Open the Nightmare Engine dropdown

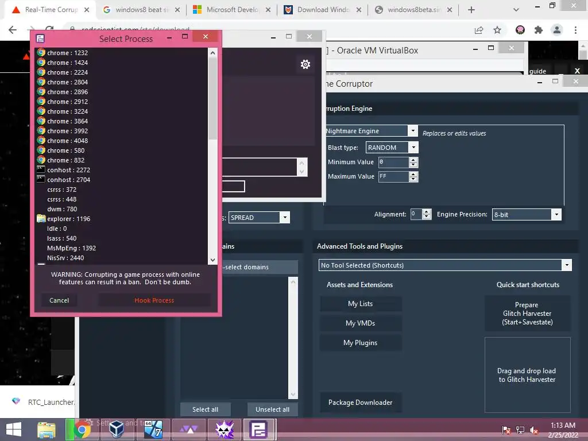[412, 130]
